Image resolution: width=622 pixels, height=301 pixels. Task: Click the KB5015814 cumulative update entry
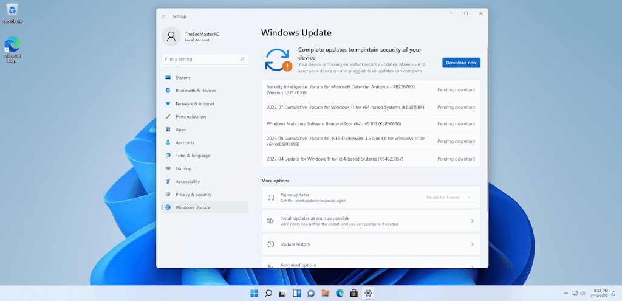[371, 107]
